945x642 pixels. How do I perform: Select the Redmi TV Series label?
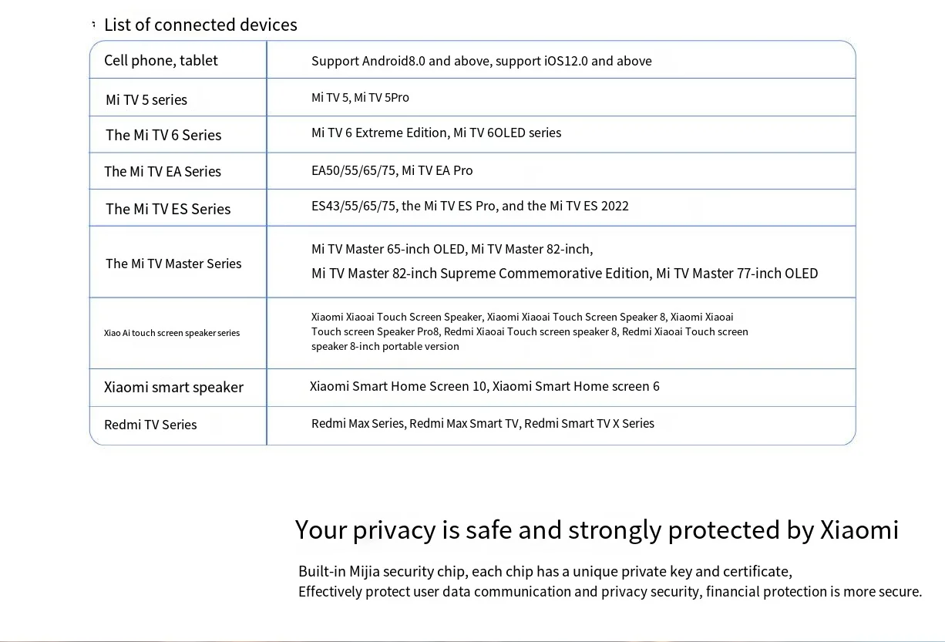(150, 425)
